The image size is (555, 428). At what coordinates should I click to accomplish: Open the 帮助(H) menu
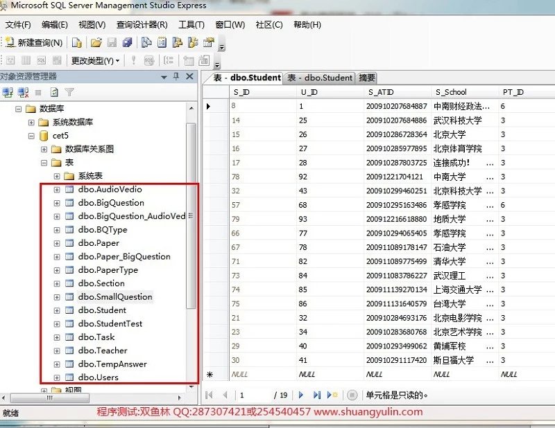(307, 25)
